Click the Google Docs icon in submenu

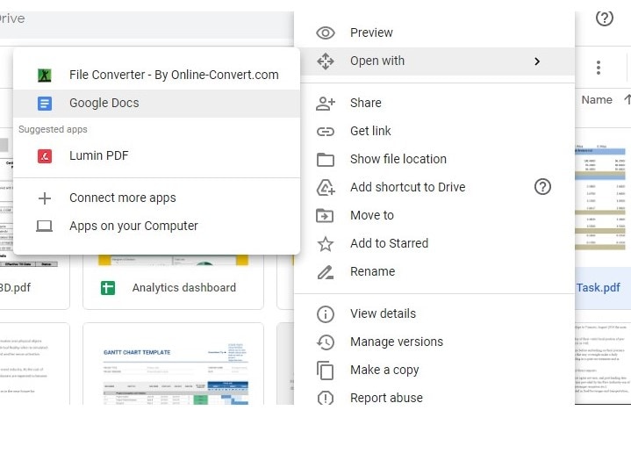45,103
